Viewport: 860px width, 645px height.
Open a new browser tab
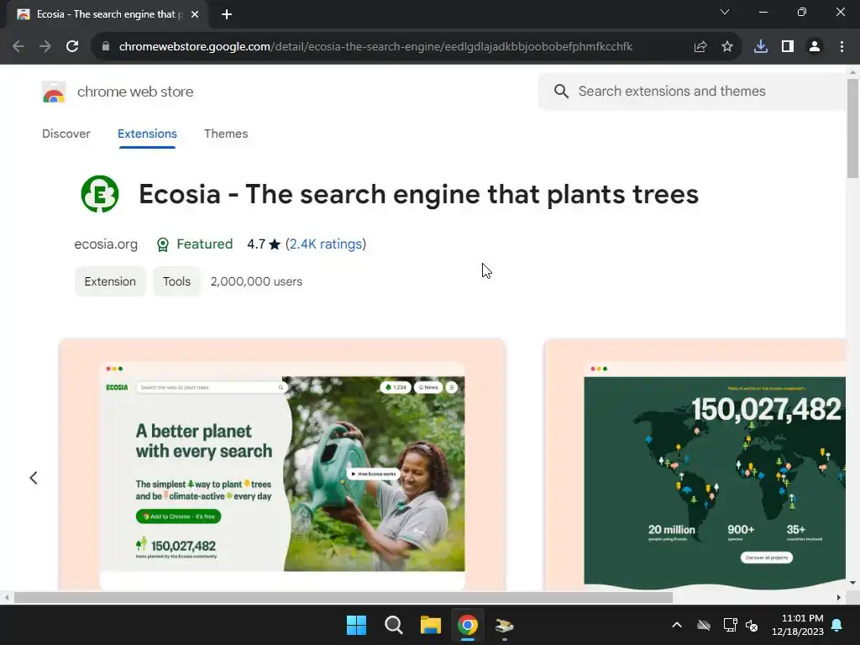click(227, 14)
